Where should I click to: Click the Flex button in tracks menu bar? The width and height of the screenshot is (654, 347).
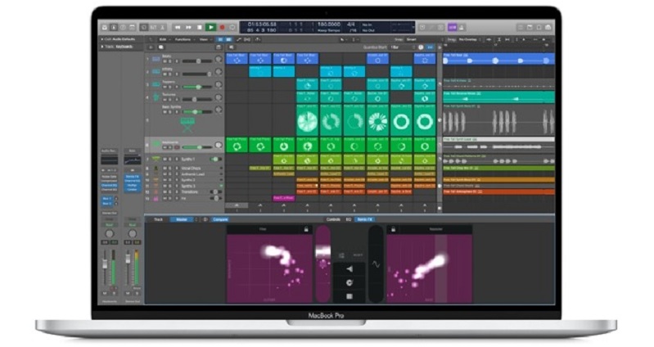point(247,39)
